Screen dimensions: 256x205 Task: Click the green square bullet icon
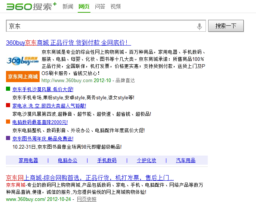pos(8,89)
